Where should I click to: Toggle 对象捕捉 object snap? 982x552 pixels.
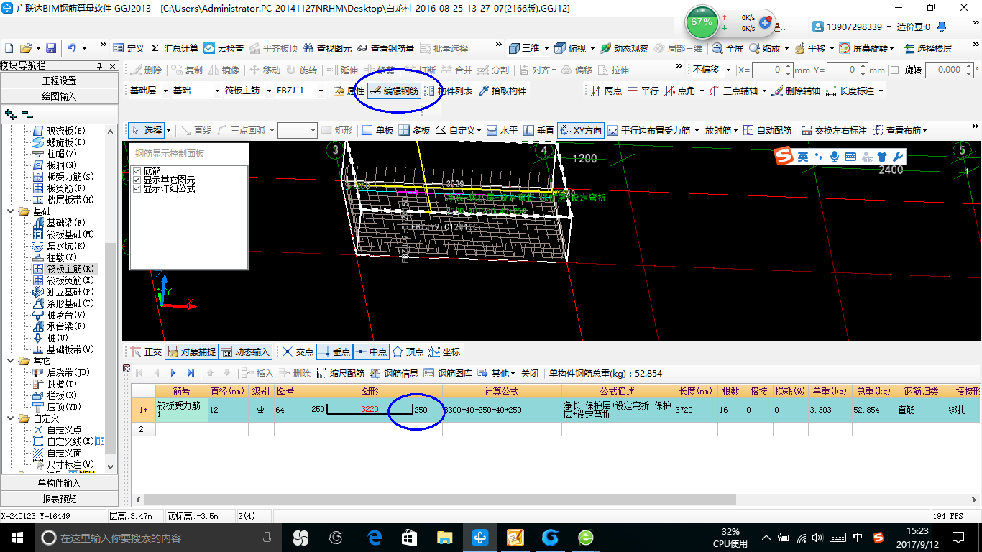point(191,351)
